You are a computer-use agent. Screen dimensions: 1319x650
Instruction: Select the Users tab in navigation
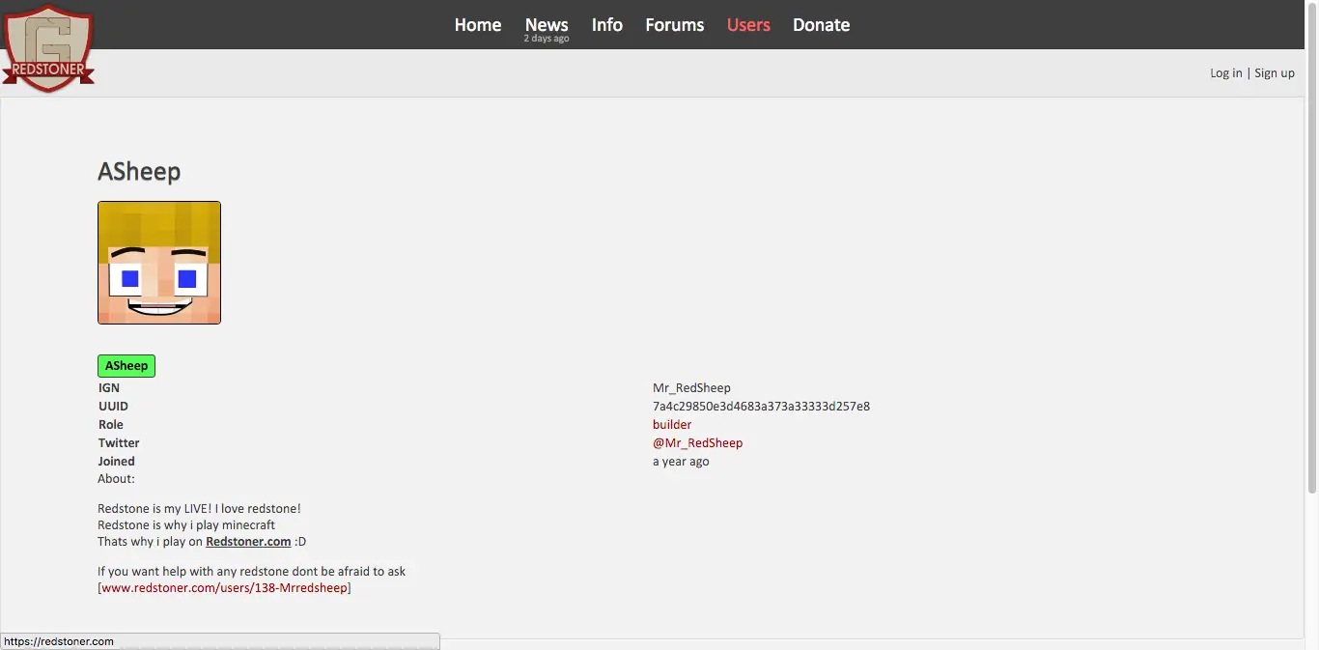pos(748,25)
